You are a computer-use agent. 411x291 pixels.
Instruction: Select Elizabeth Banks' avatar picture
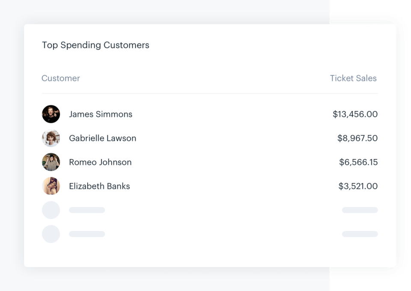point(51,186)
